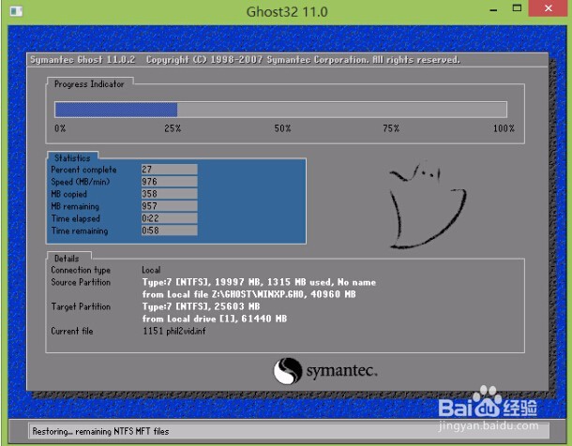This screenshot has height=446, width=572.
Task: Click the Percent complete label
Action: click(83, 170)
